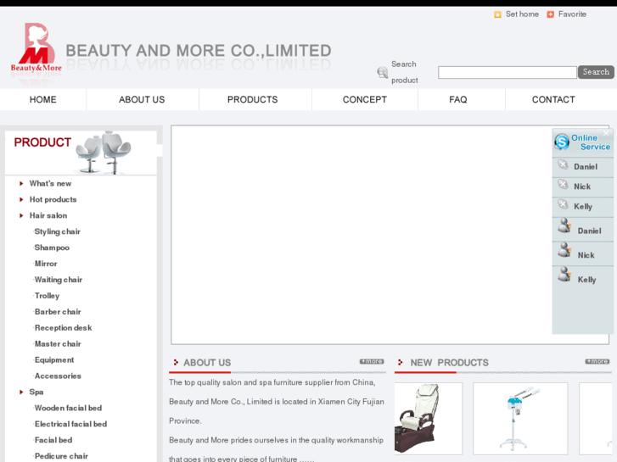Open the Hair salon category
This screenshot has width=617, height=462.
[x=48, y=215]
